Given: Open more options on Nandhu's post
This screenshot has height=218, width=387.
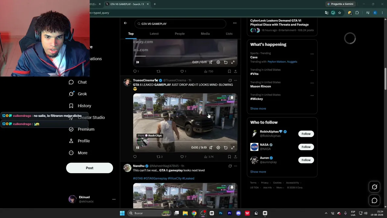Looking at the screenshot, I should [x=236, y=166].
